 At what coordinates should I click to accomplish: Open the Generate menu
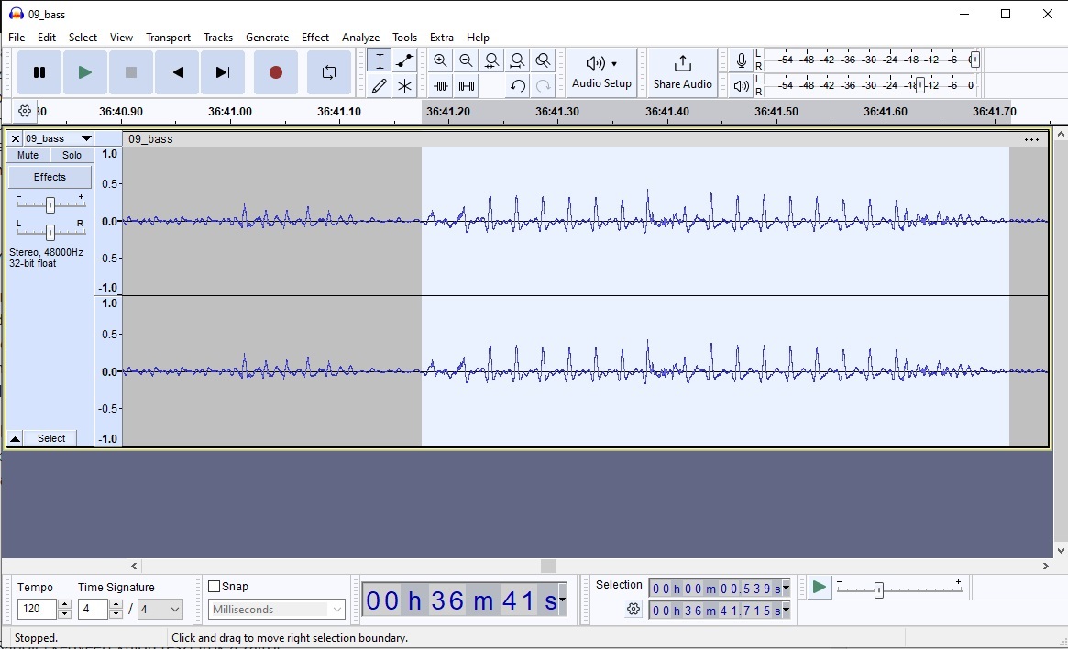point(267,38)
